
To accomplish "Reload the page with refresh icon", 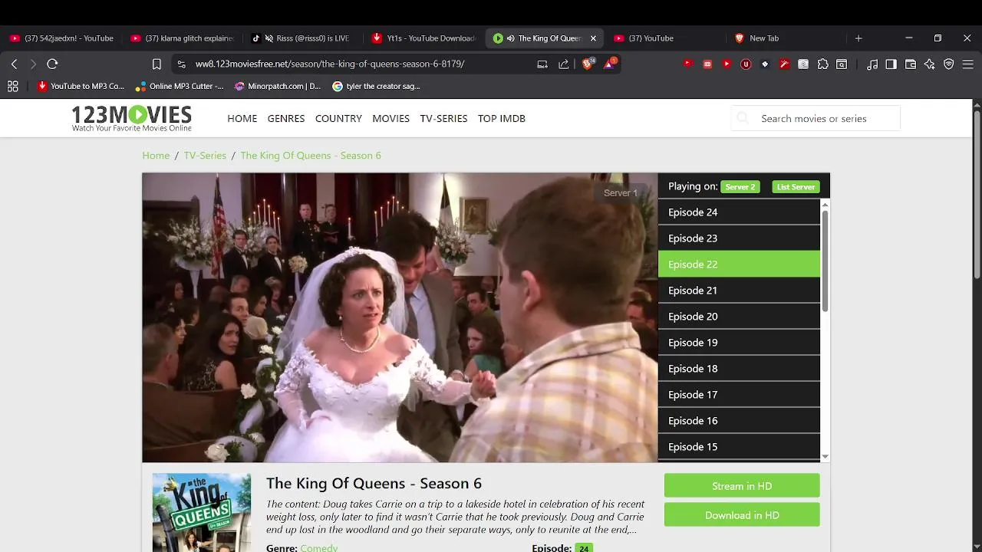I will (x=52, y=64).
